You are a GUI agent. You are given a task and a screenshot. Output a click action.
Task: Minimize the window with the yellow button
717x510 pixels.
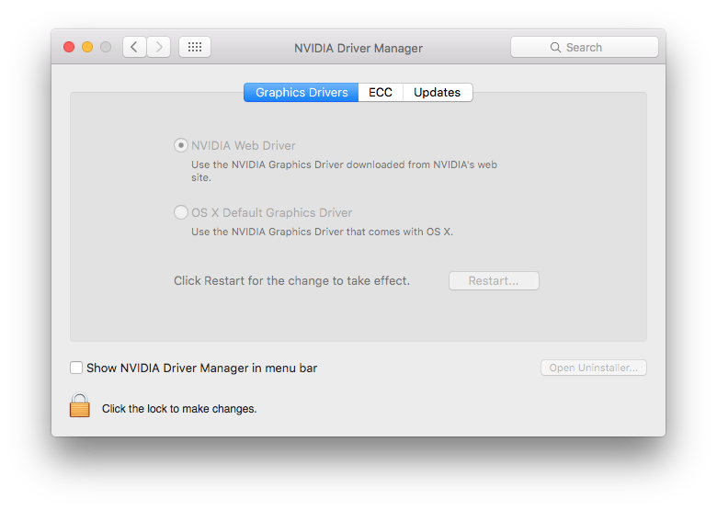point(87,47)
